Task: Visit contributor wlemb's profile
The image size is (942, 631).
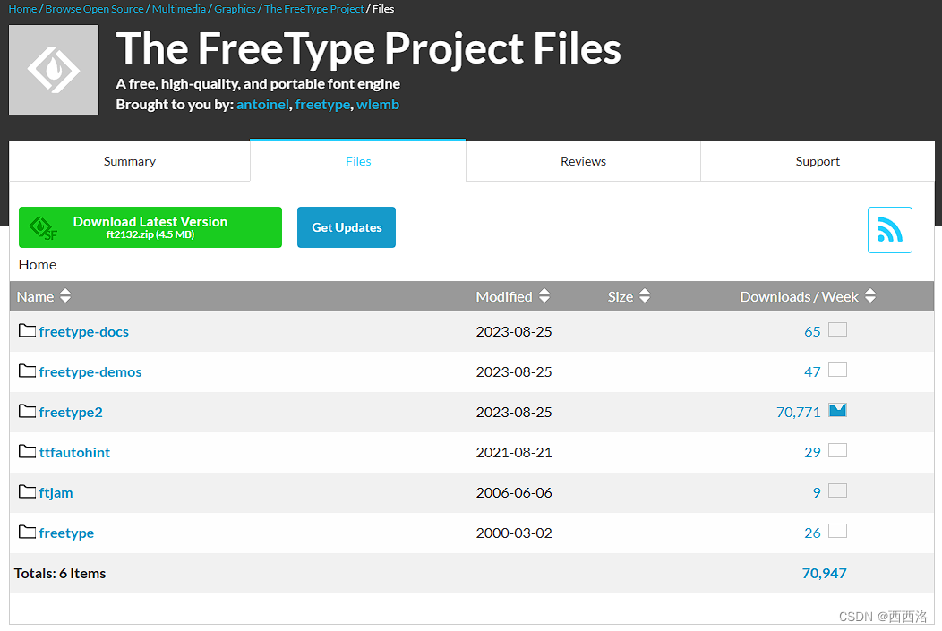Action: tap(378, 105)
